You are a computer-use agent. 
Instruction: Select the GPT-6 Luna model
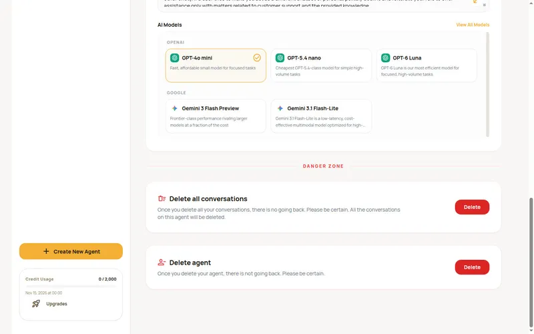(x=427, y=65)
